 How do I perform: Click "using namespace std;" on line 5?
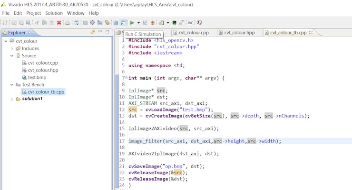(x=156, y=65)
